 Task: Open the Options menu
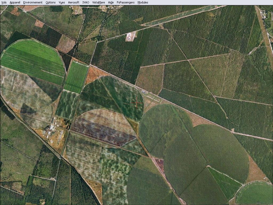(50, 2)
